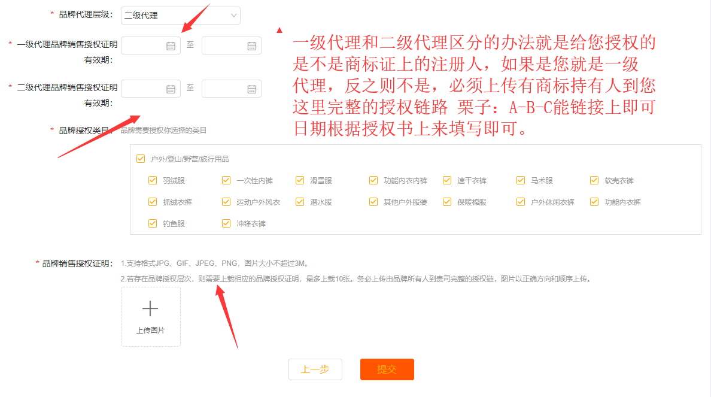Click the 上传图片 label in upload box
Screen dimensions: 711x397
click(151, 331)
